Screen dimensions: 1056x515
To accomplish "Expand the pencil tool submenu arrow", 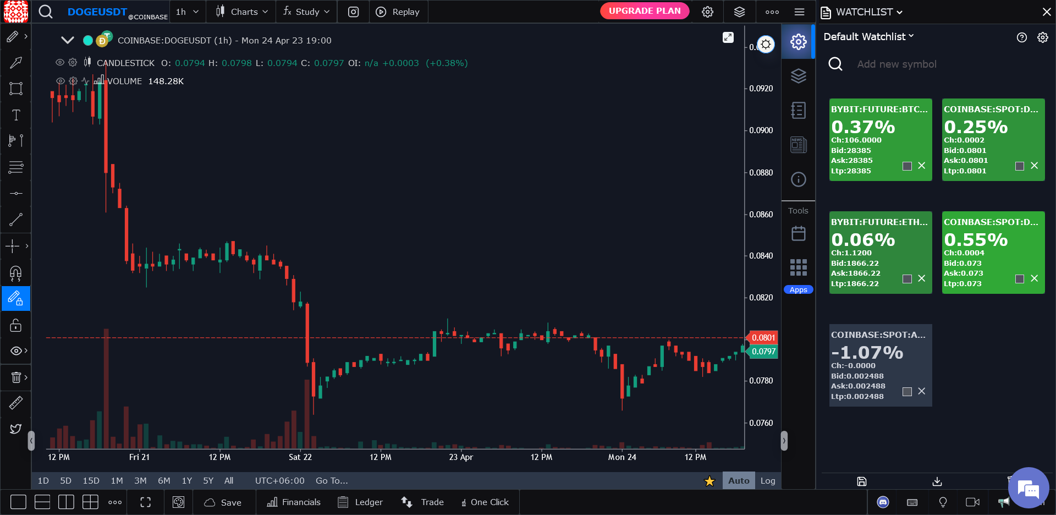I will click(x=26, y=36).
